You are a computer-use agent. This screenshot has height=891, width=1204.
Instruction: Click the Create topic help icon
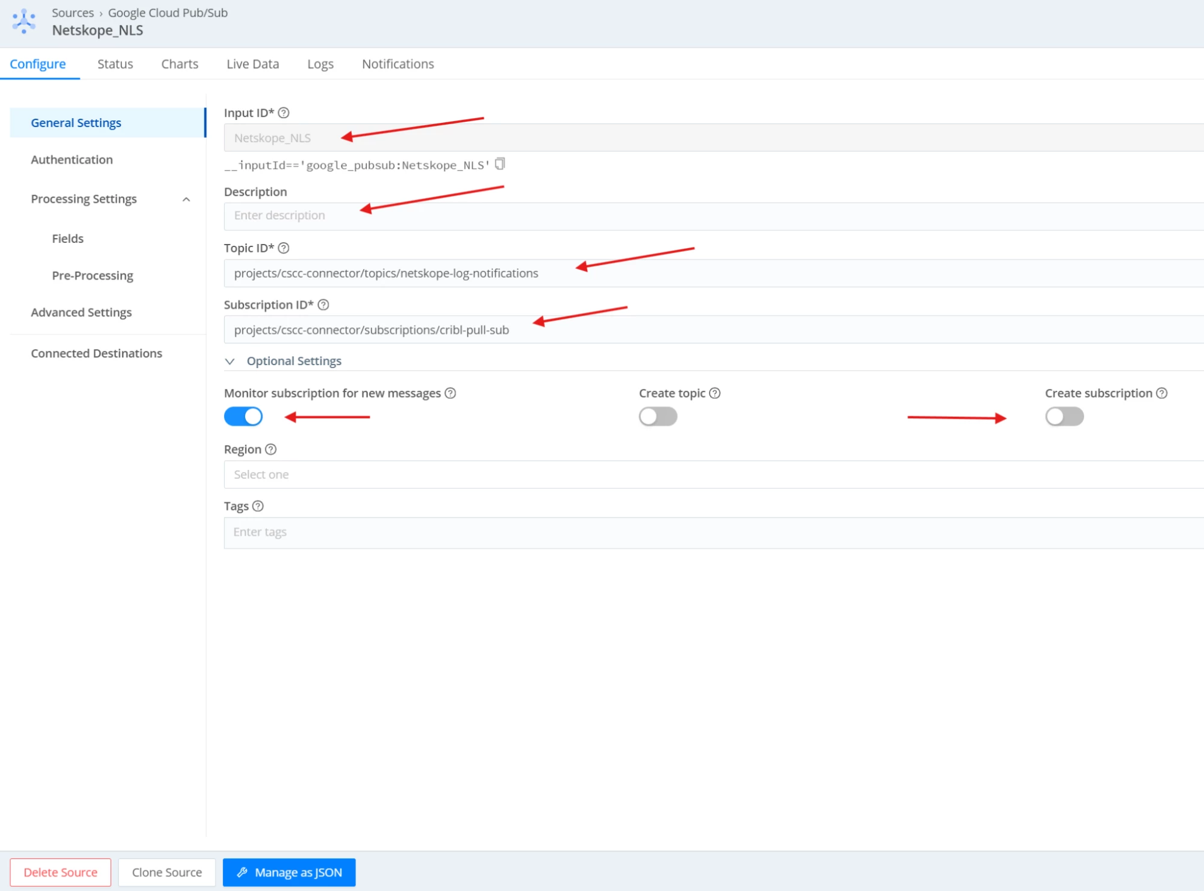tap(715, 393)
